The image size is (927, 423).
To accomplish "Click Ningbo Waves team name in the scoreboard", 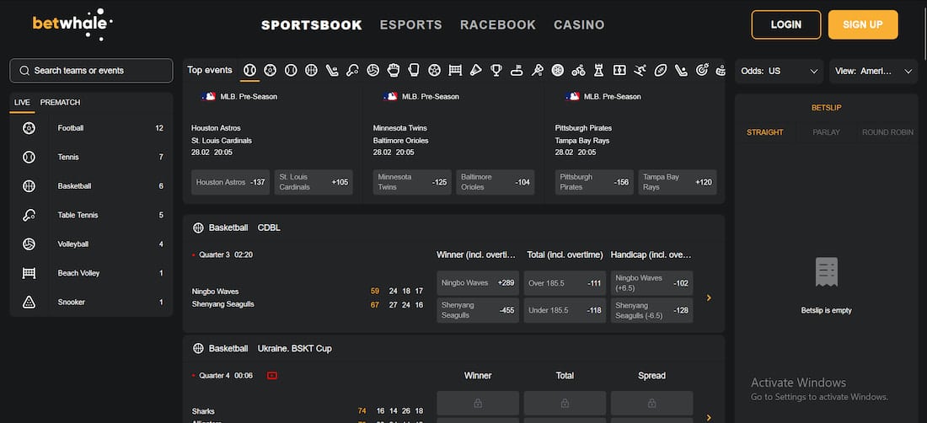I will pos(215,292).
